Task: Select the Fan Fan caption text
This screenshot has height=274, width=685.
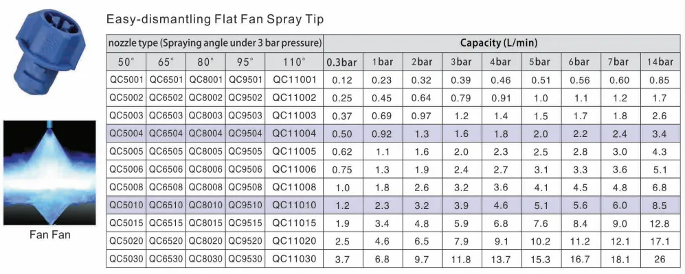Action: pos(49,235)
